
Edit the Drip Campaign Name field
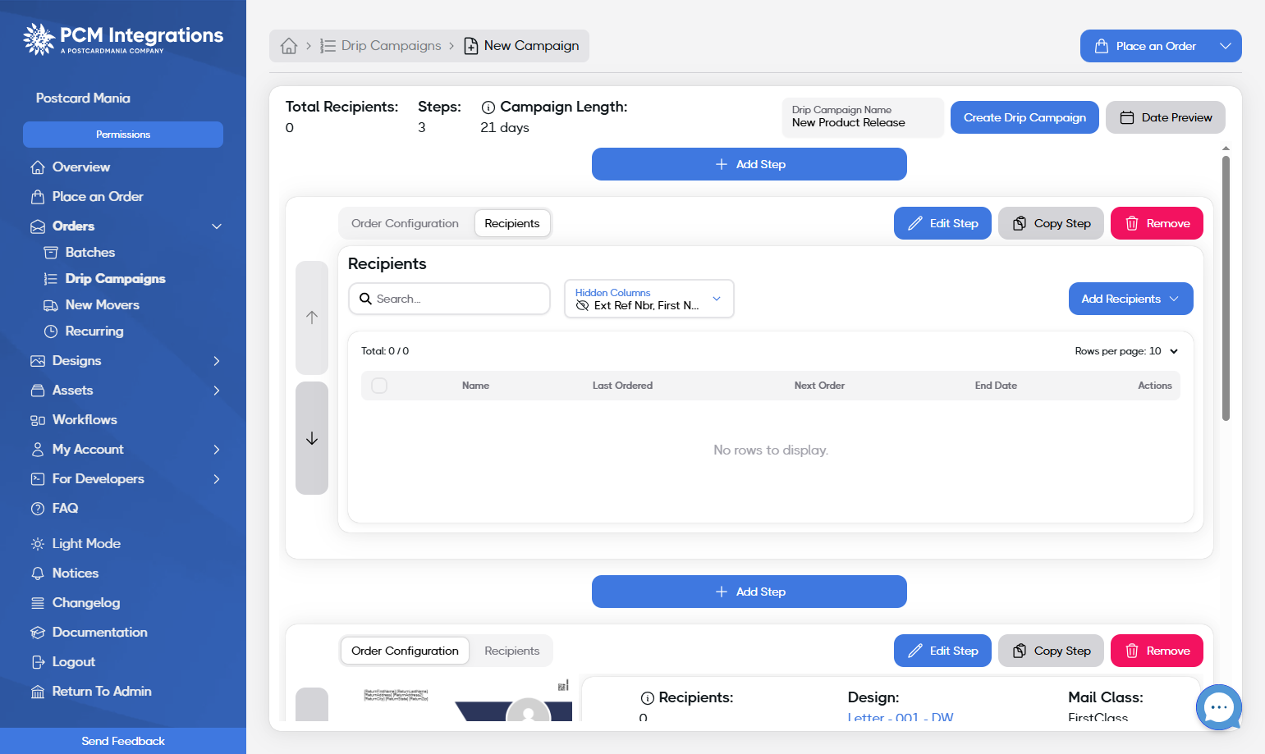tap(863, 117)
